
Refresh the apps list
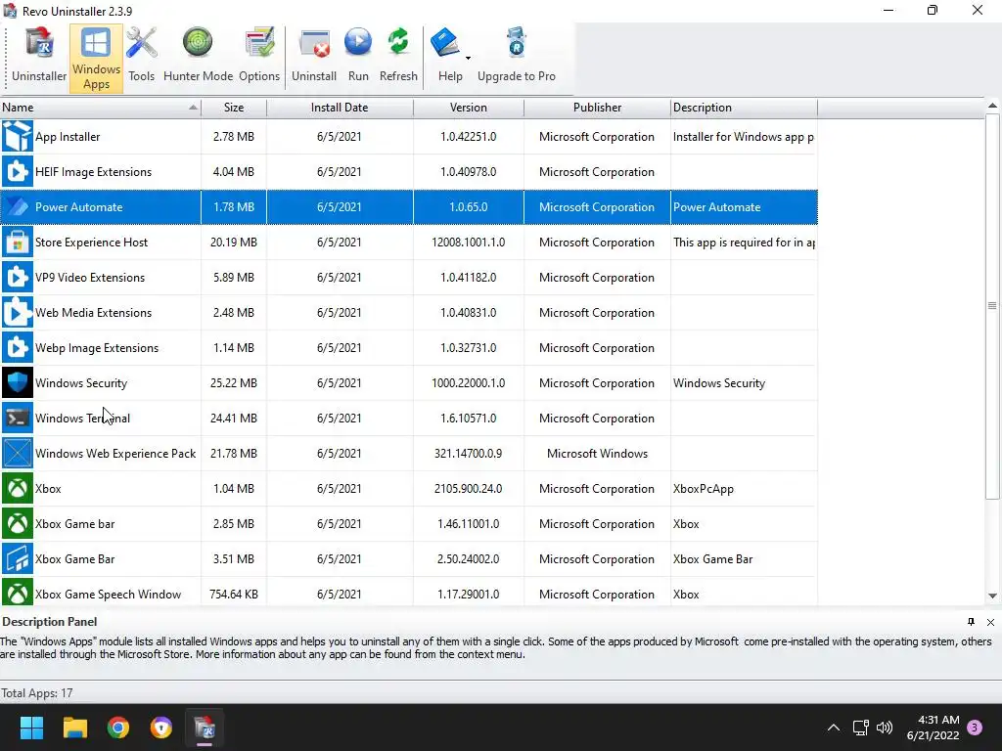398,58
